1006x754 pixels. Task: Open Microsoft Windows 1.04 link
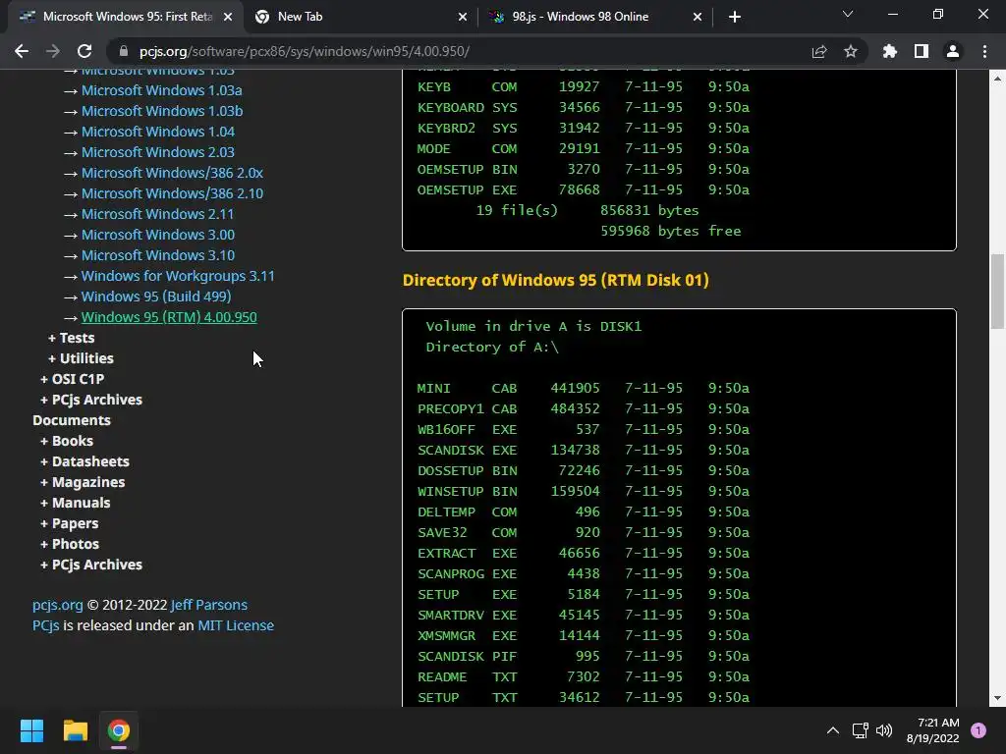pos(158,132)
